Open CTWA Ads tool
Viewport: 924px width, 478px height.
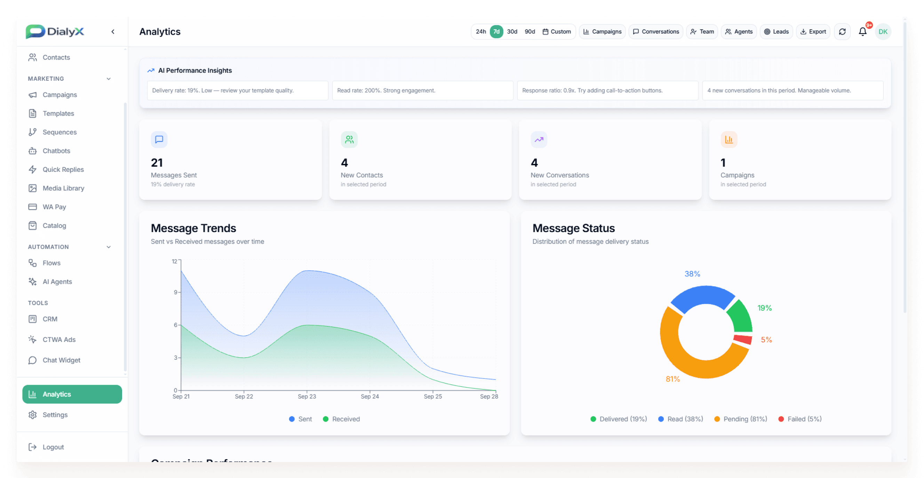72,340
